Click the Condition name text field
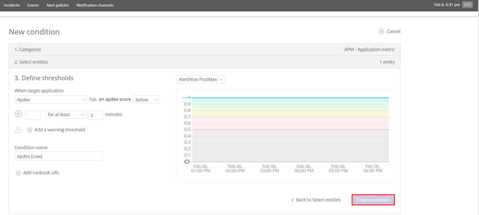 tap(58, 156)
